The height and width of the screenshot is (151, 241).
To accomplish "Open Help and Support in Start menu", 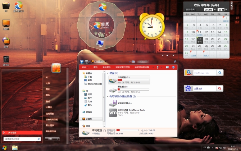I will [x=51, y=131].
